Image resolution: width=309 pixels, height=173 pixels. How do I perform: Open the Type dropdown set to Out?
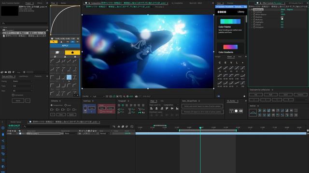(22, 86)
